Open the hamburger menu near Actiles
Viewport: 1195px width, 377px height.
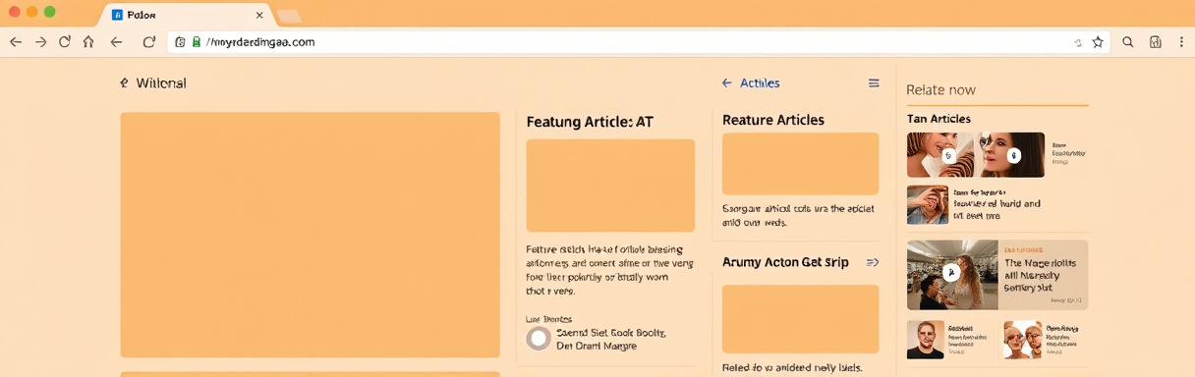(x=874, y=83)
